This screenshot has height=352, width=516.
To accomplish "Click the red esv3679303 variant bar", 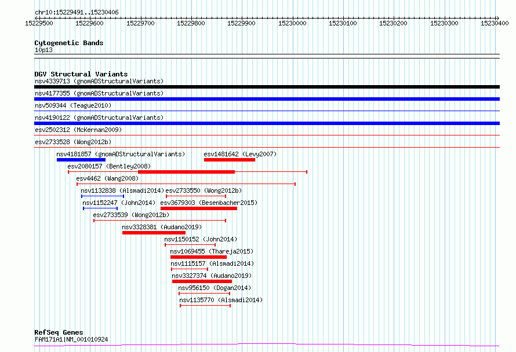I will [x=199, y=208].
